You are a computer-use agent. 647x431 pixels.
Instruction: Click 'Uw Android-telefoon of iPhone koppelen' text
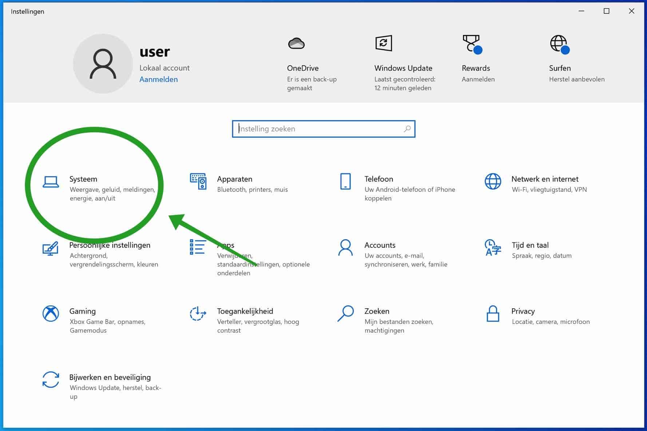tap(410, 194)
